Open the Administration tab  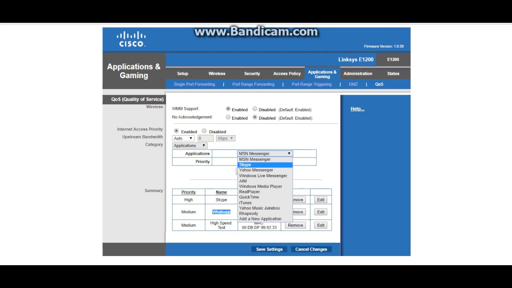[x=358, y=74]
